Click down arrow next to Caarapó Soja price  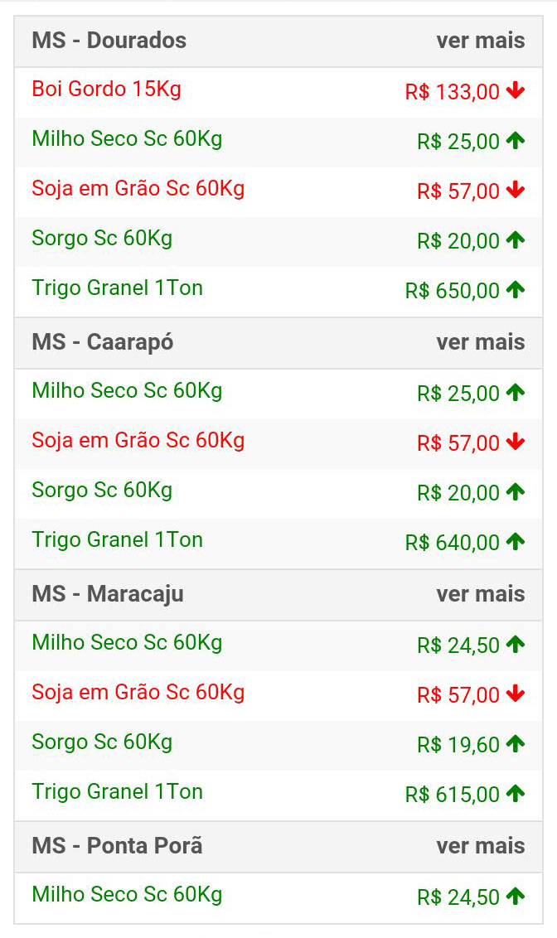click(515, 442)
